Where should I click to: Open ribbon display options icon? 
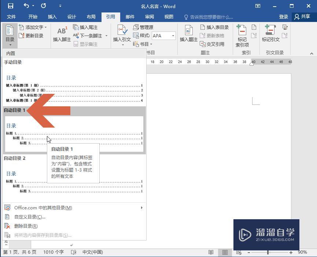click(258, 6)
